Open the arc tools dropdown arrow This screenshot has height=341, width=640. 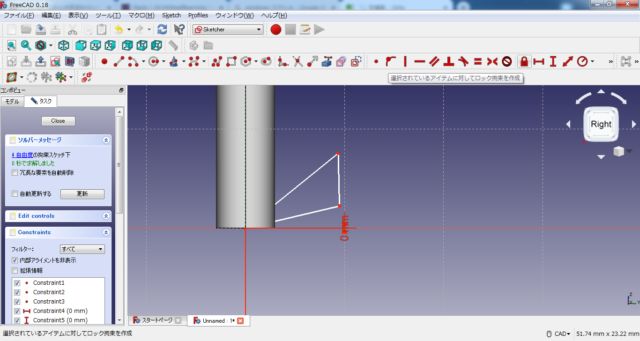[143, 61]
